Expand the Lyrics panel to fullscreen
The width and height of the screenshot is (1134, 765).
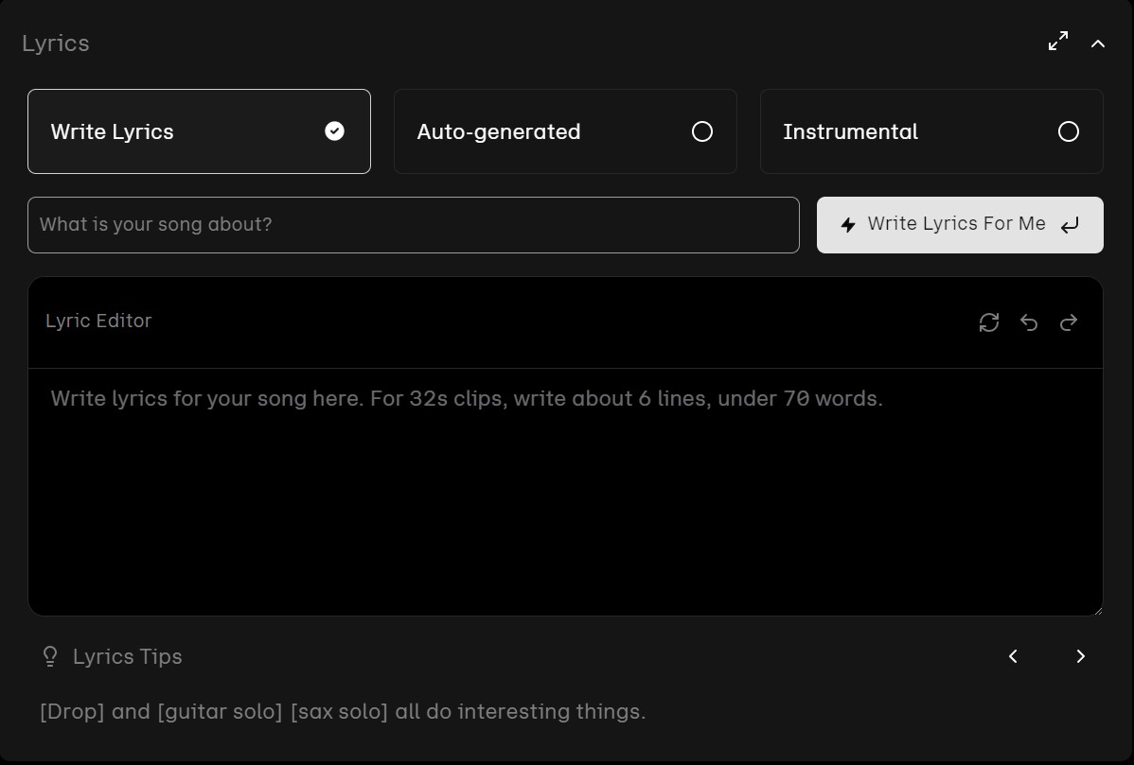click(1058, 42)
